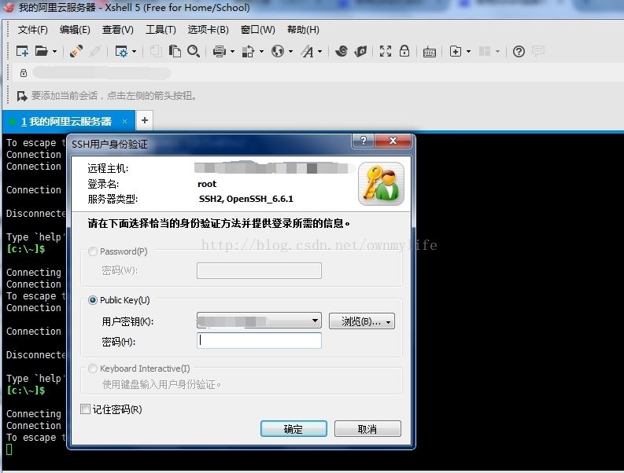Select the Password(P) radio button
Image resolution: width=624 pixels, height=473 pixels.
coord(92,251)
